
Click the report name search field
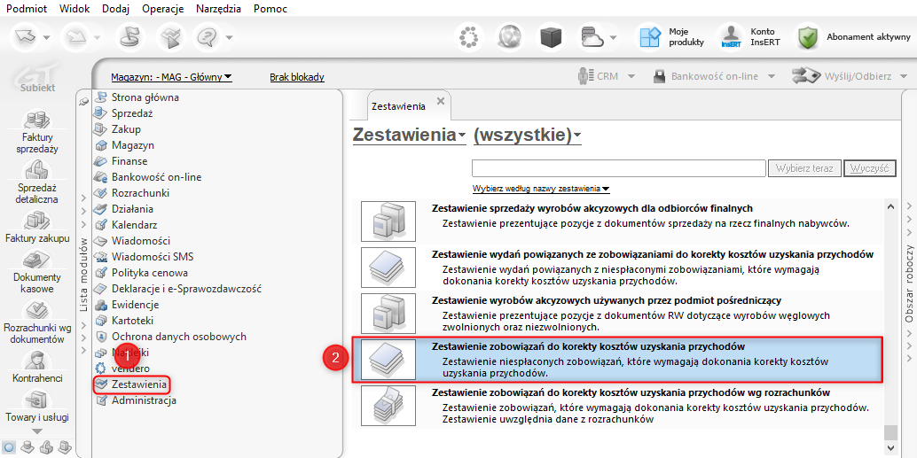coord(619,168)
